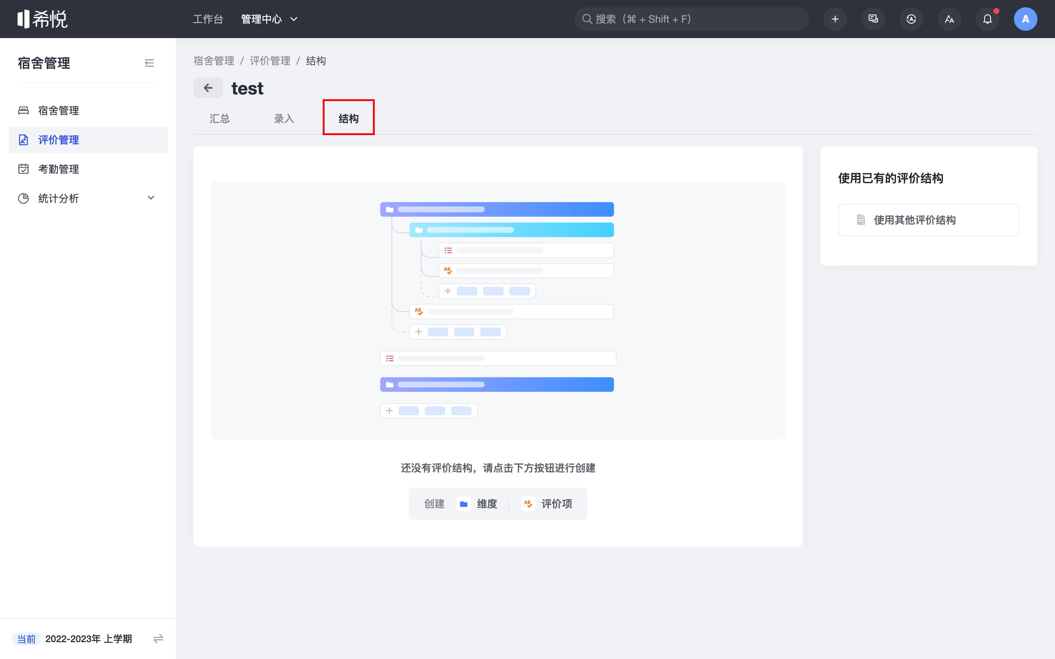1055x659 pixels.
Task: Switch to the 录入 tab
Action: [284, 119]
